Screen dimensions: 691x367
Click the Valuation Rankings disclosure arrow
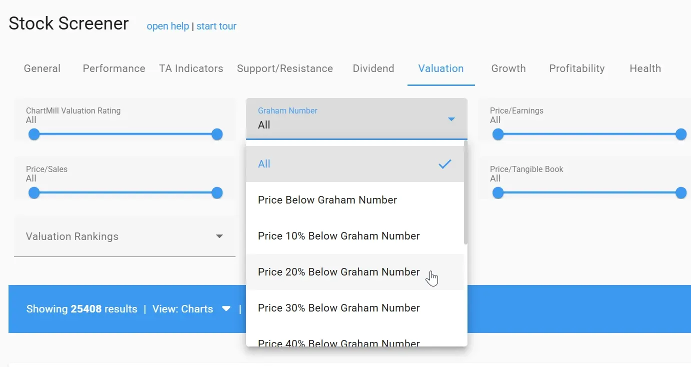219,236
